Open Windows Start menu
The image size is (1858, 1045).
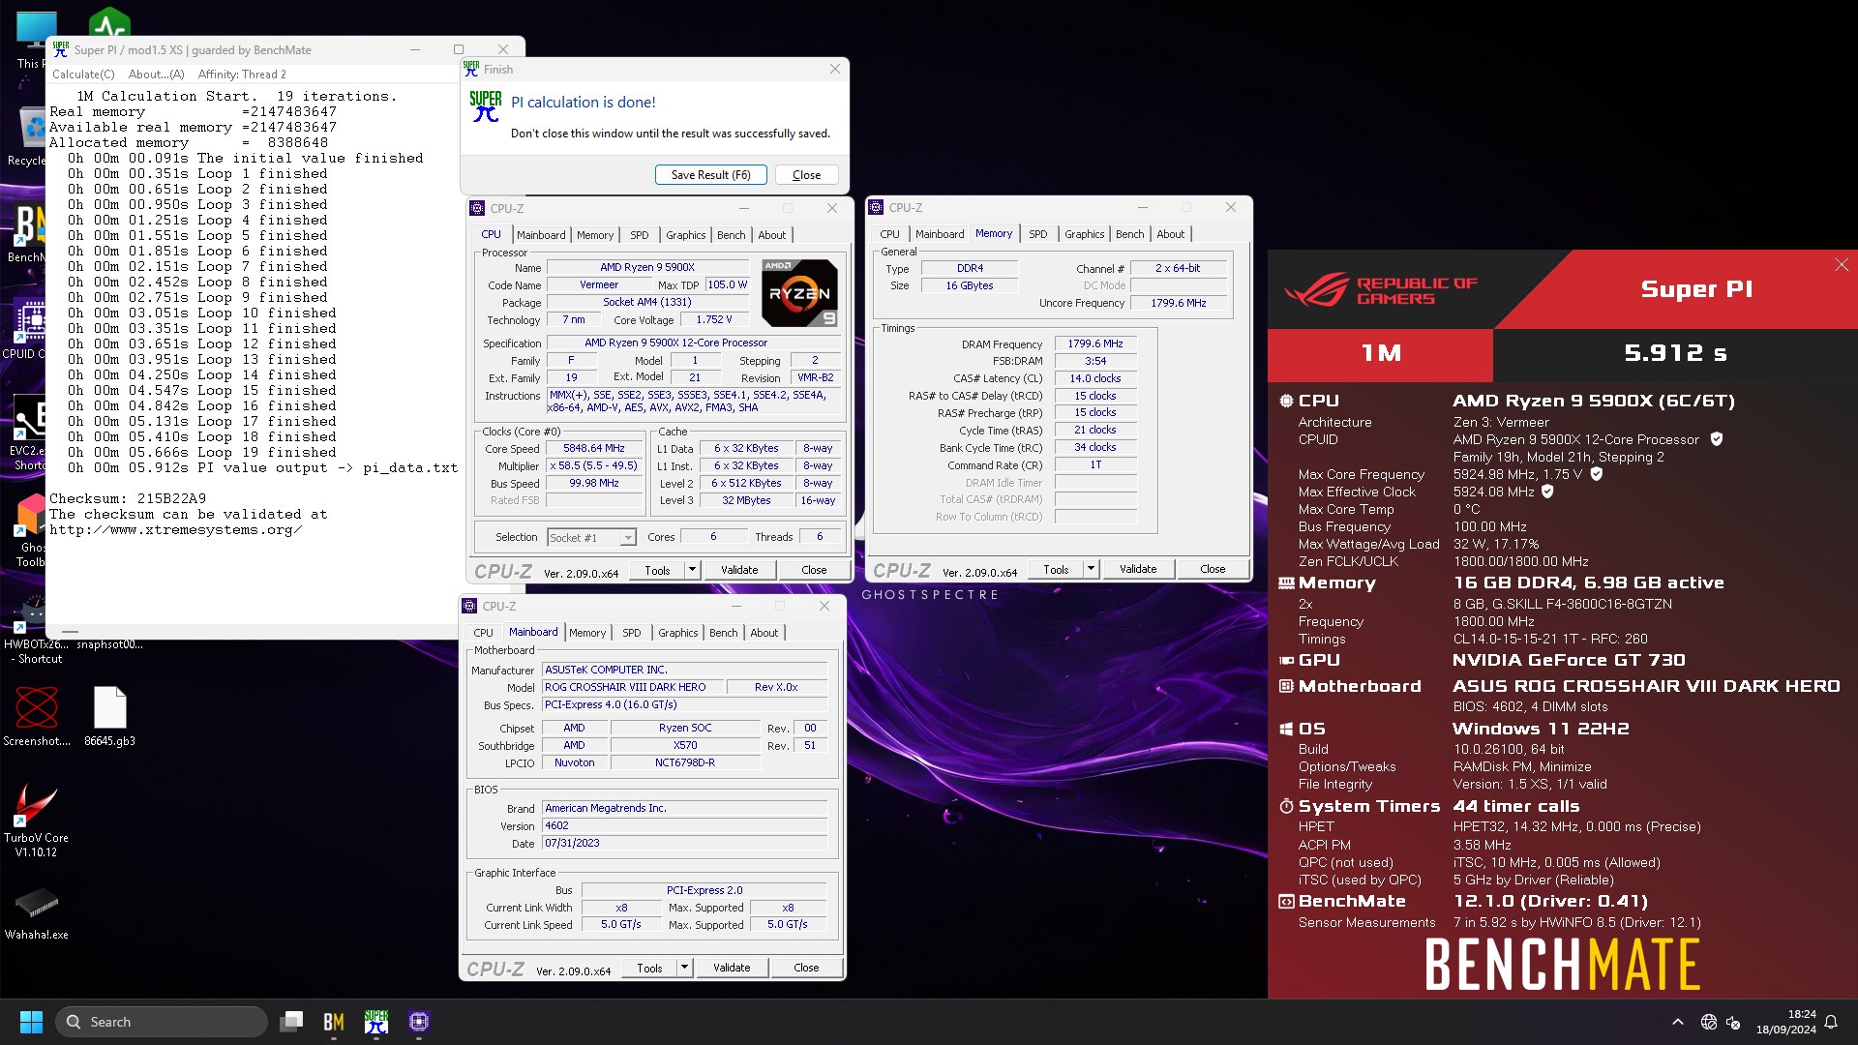[x=31, y=1022]
